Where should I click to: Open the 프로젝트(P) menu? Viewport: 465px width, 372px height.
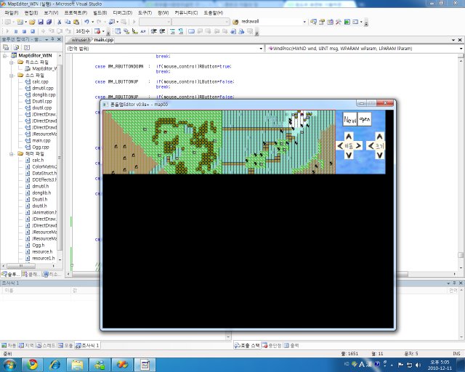(76, 13)
